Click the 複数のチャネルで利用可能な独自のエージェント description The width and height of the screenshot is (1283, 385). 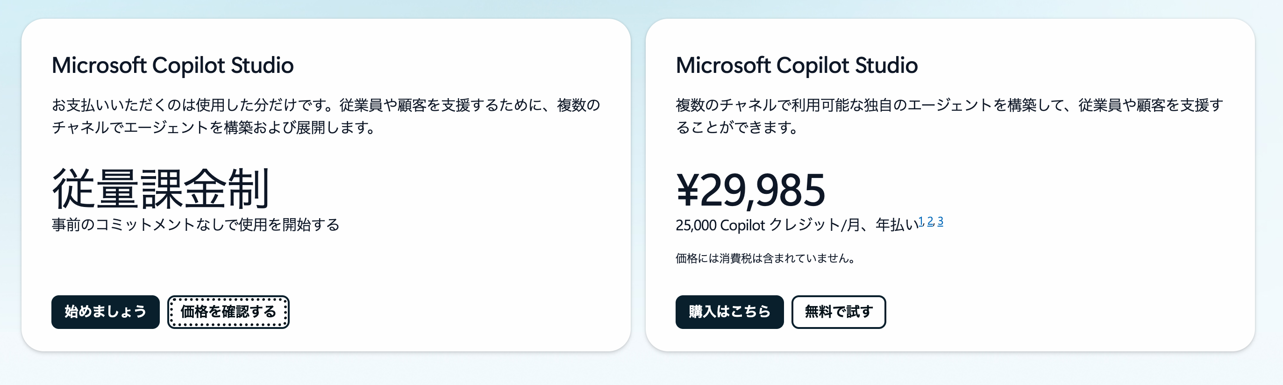[x=847, y=105]
